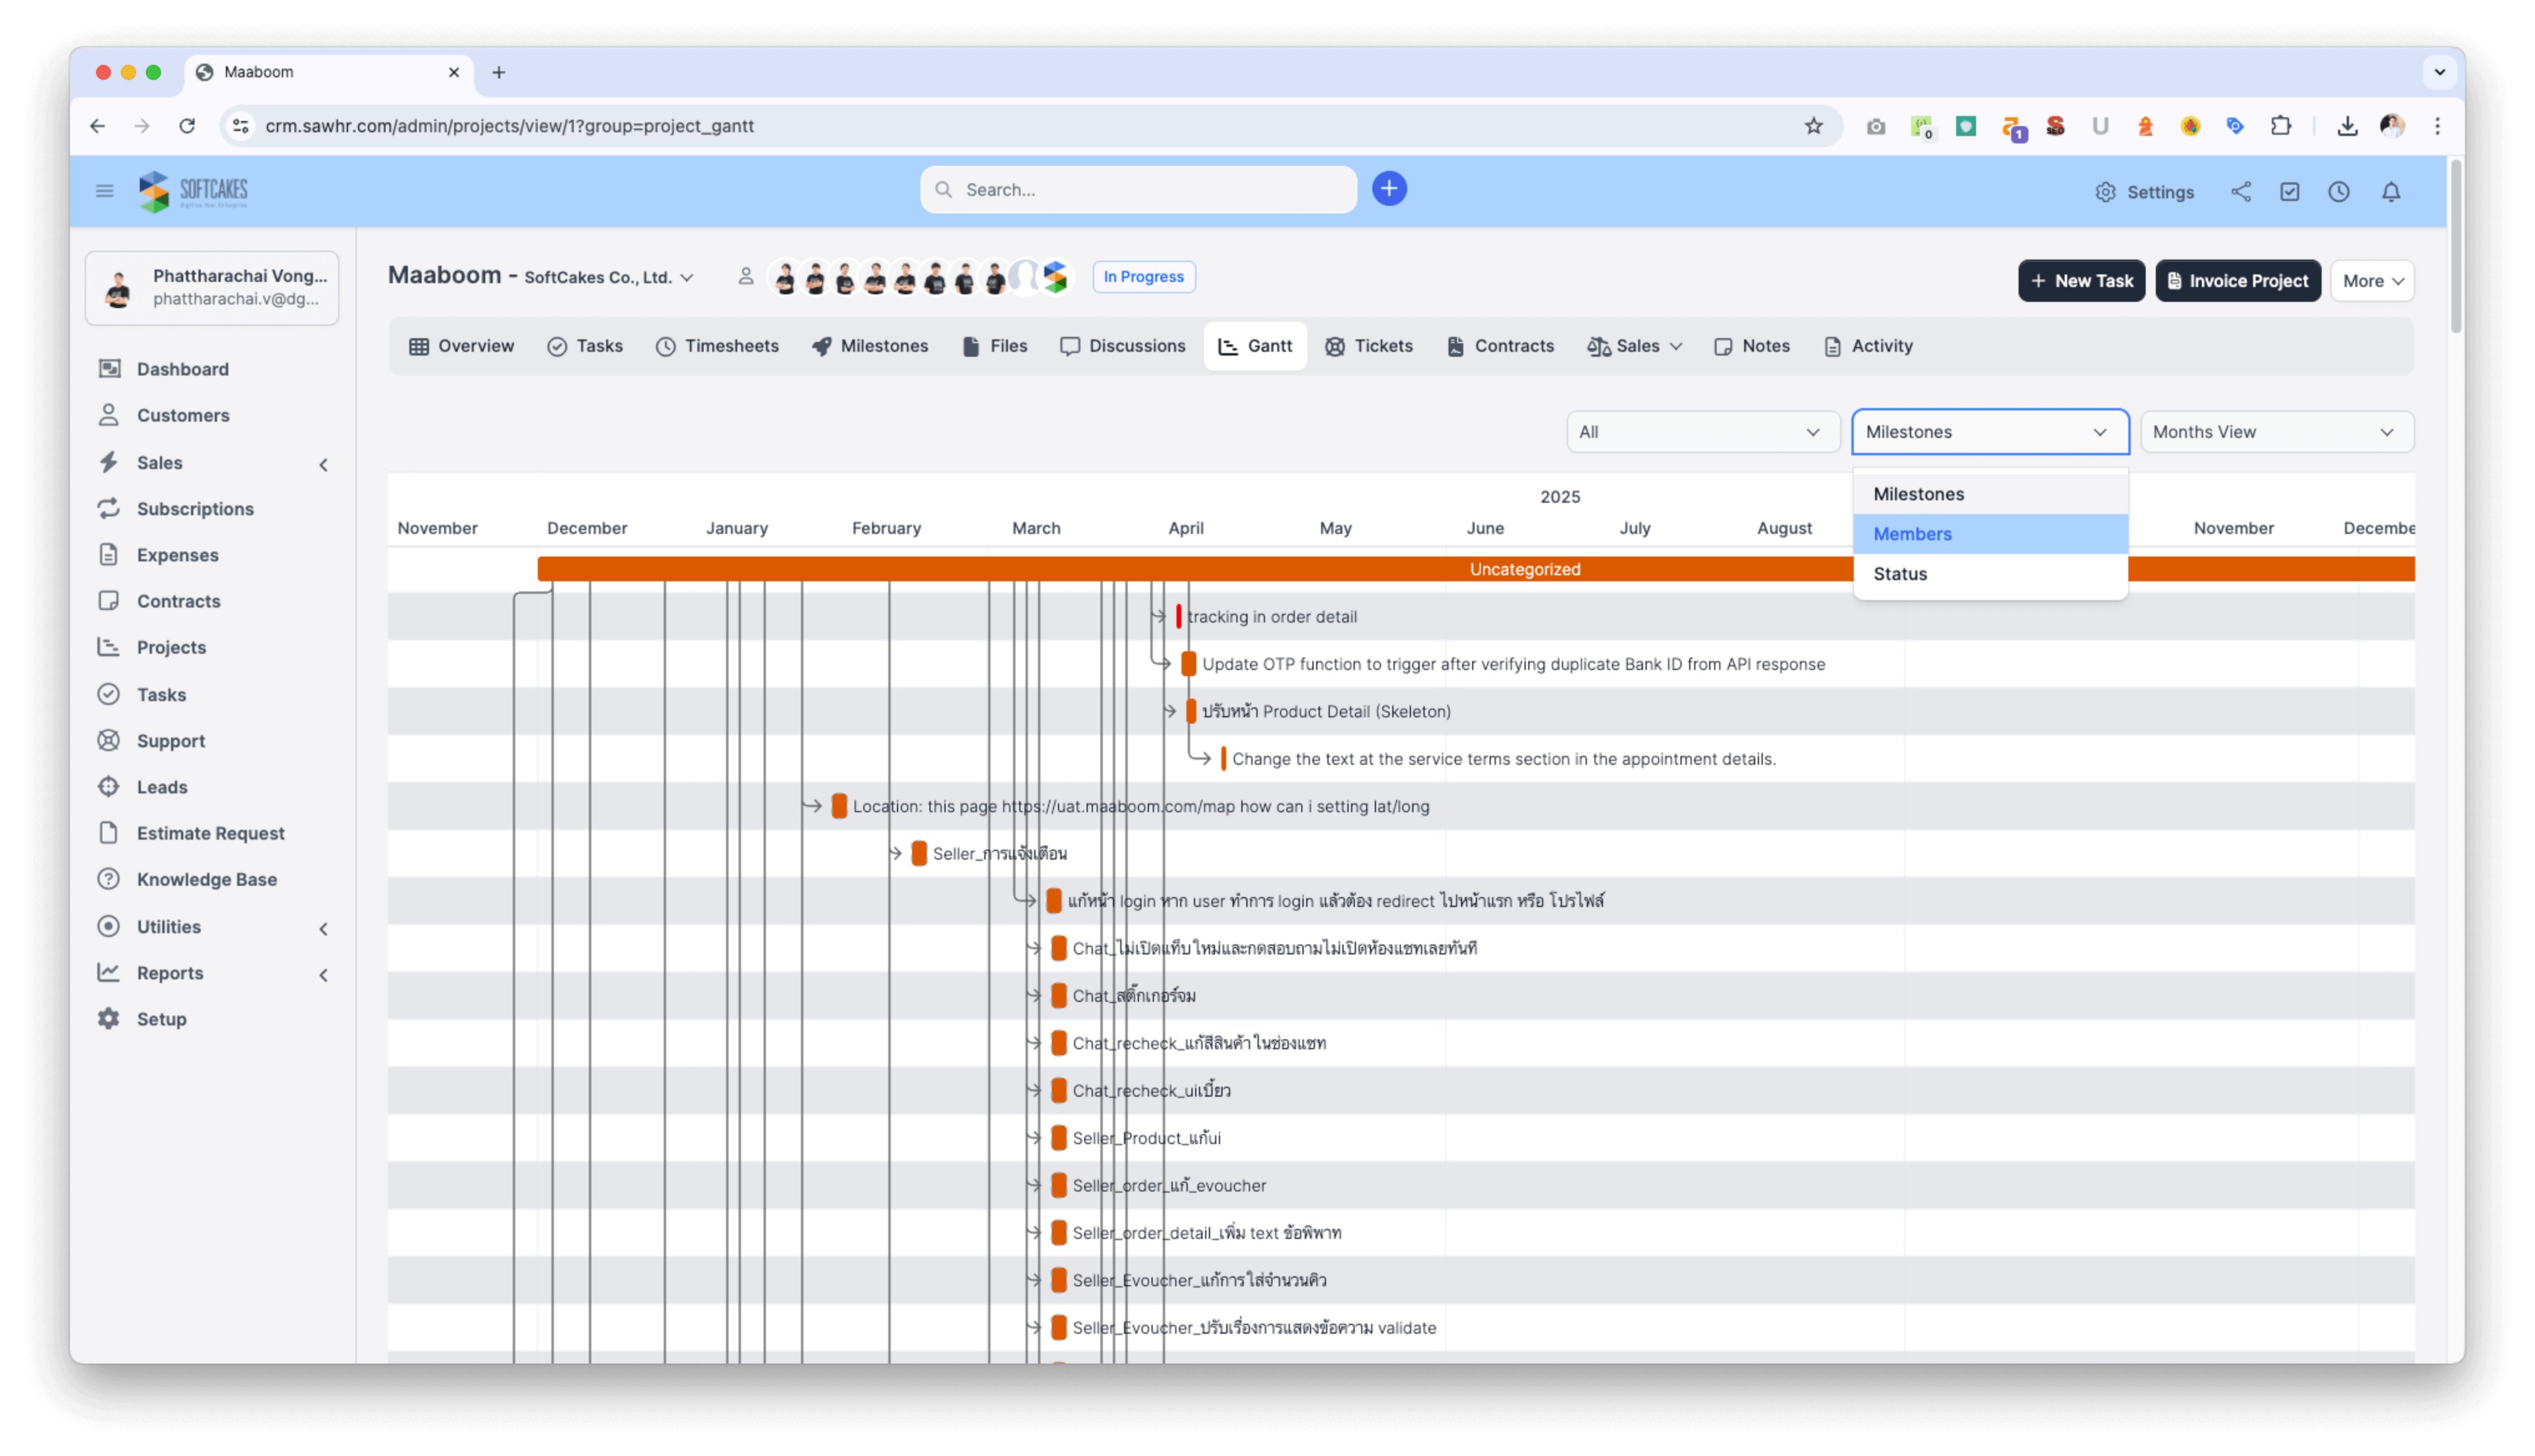Screen dimensions: 2535x1456
Task: Open Chrome three-dot menu
Action: pos(2437,126)
